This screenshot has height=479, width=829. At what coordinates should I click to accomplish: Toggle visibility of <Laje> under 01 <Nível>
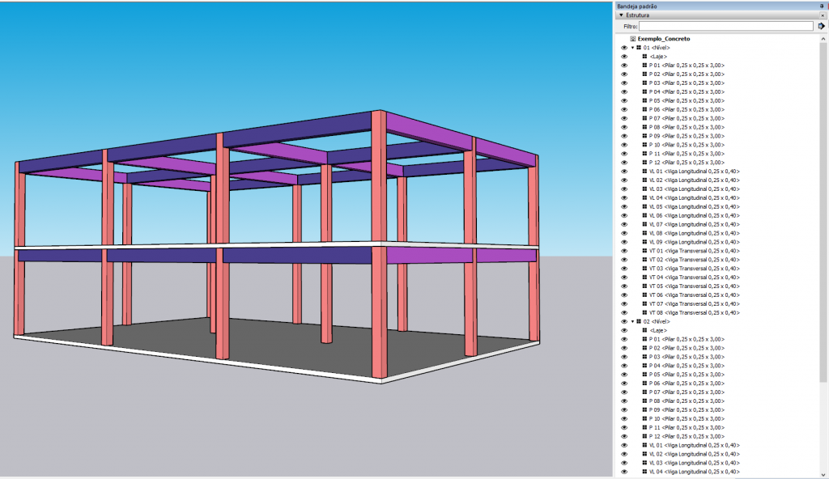tap(624, 57)
